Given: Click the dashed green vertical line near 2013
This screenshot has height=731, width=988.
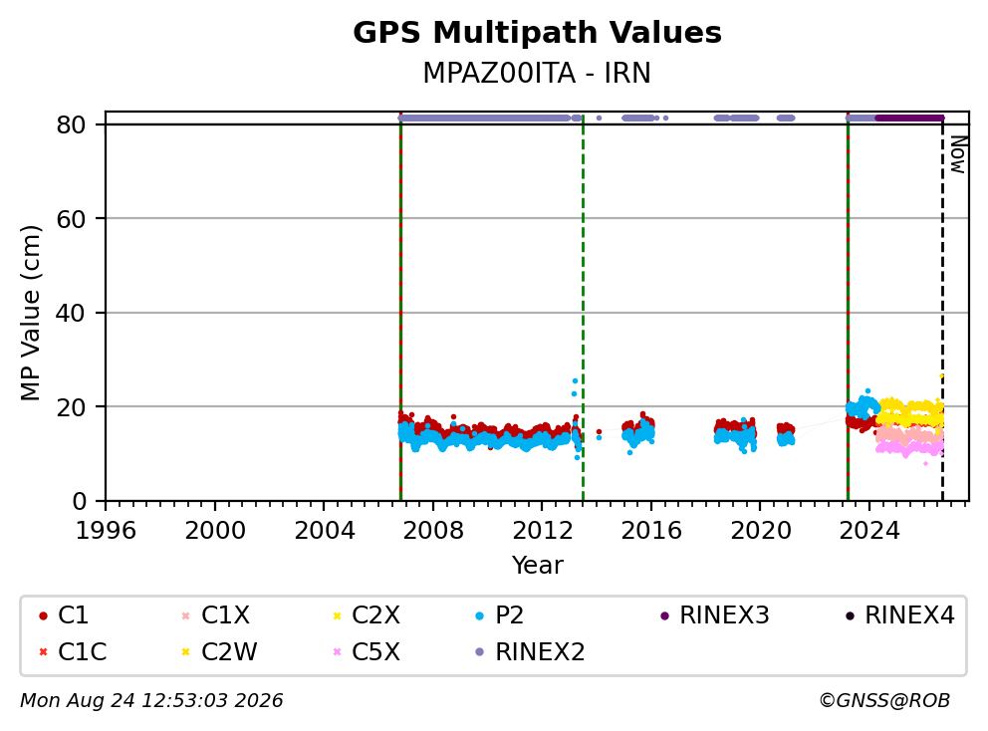Looking at the screenshot, I should [583, 309].
